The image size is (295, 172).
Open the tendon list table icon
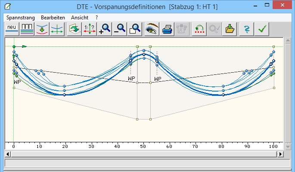coord(27,29)
